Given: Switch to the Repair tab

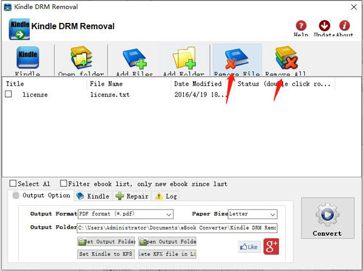Looking at the screenshot, I should point(132,196).
